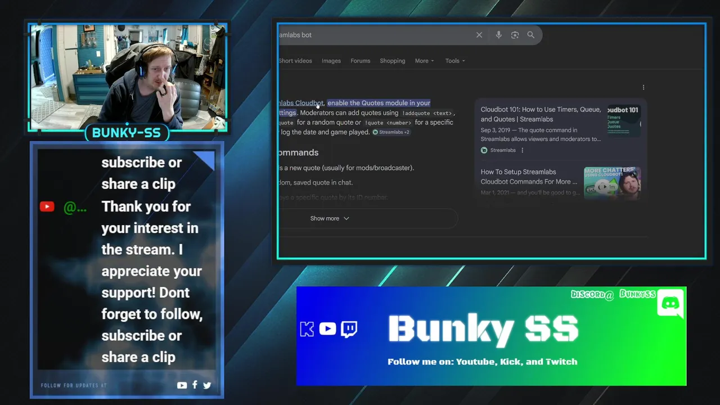Open the Cloudbot 101 thumbnail image
The height and width of the screenshot is (405, 720).
click(624, 120)
